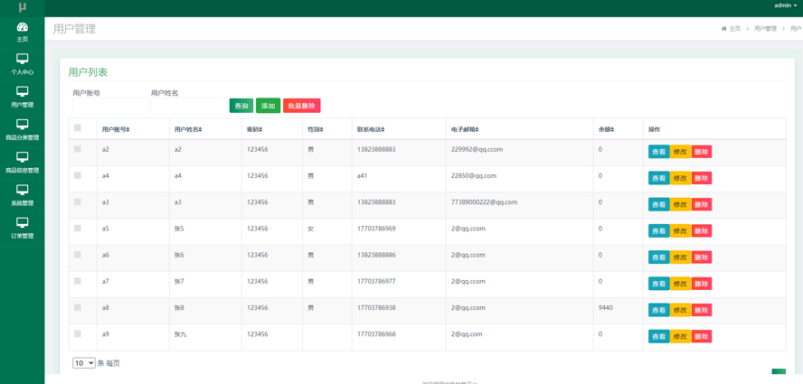Open 个人中心 in the sidebar
This screenshot has width=803, height=384.
coord(22,64)
